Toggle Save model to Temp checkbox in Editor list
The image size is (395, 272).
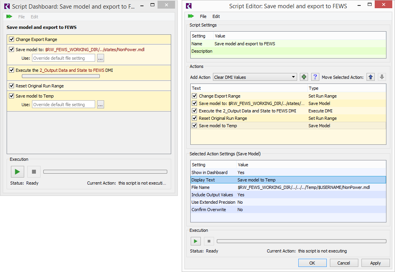click(x=194, y=125)
